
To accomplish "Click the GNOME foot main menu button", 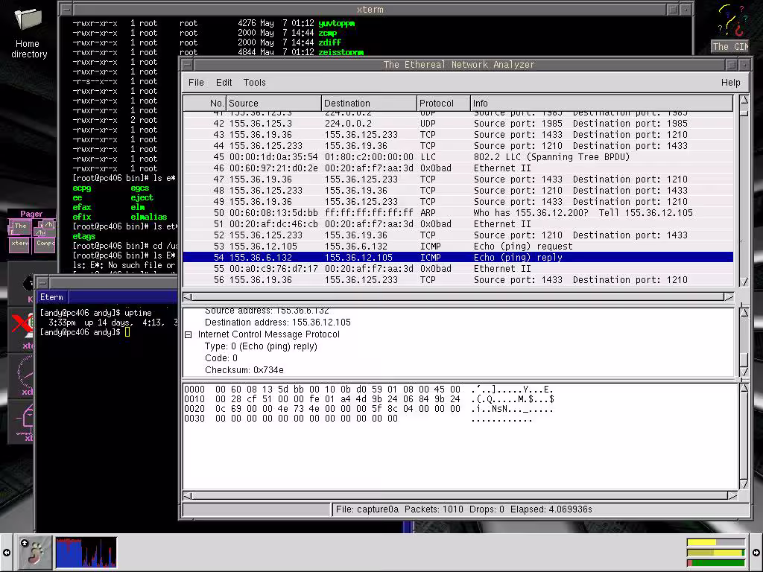I will click(x=34, y=552).
